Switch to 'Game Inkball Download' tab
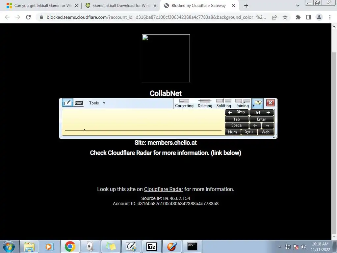 click(x=121, y=6)
